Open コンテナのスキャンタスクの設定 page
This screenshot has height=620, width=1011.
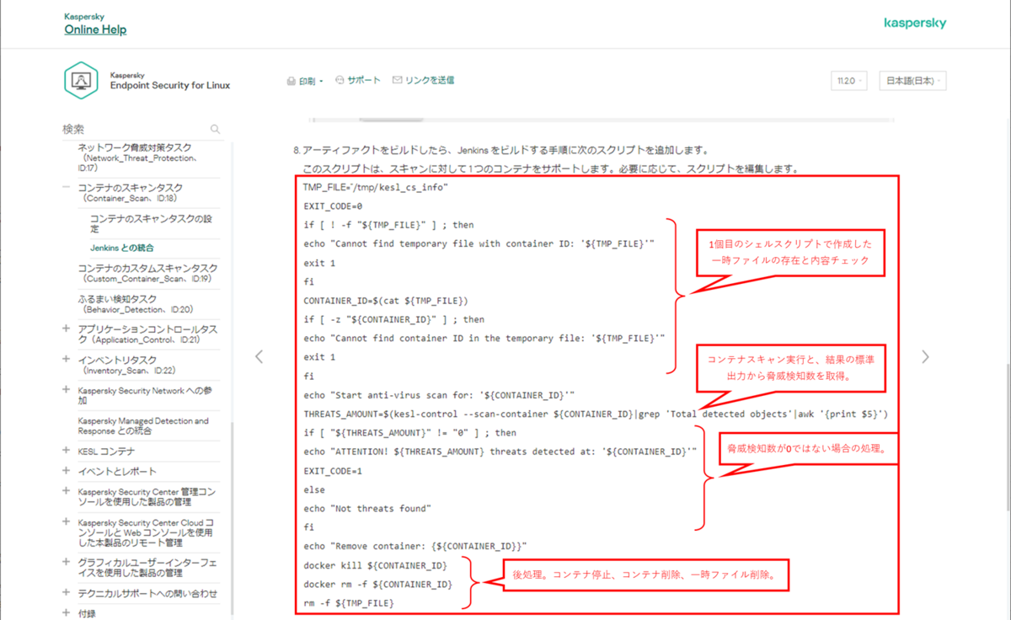coord(151,223)
